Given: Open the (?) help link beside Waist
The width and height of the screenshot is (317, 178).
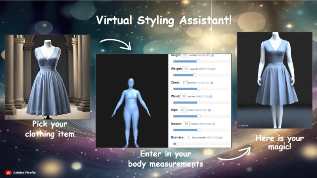Looking at the screenshot, I should pos(211,96).
